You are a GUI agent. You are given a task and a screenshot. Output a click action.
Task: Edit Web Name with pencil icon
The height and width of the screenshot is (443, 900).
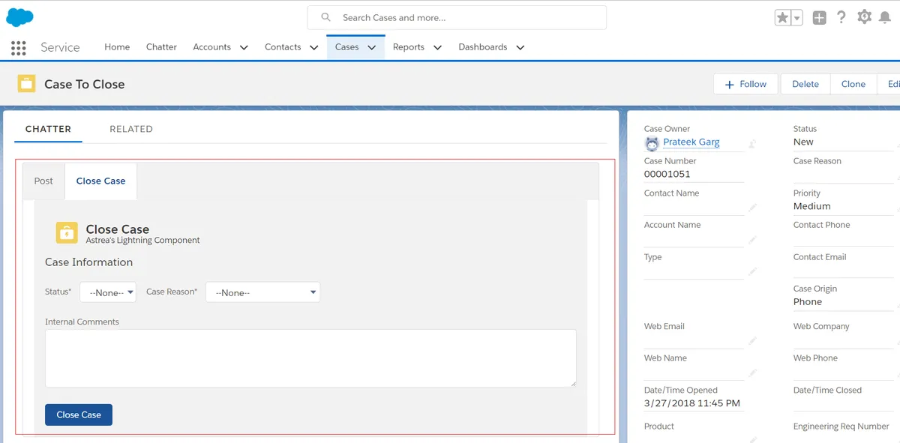point(752,373)
